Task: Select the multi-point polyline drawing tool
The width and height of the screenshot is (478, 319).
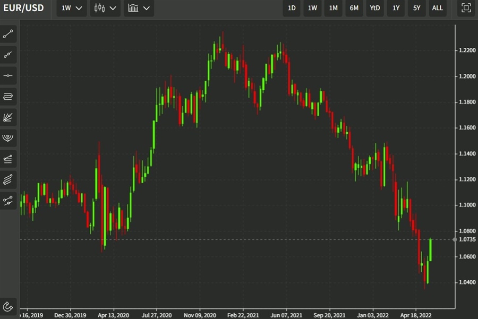Action: 8,55
